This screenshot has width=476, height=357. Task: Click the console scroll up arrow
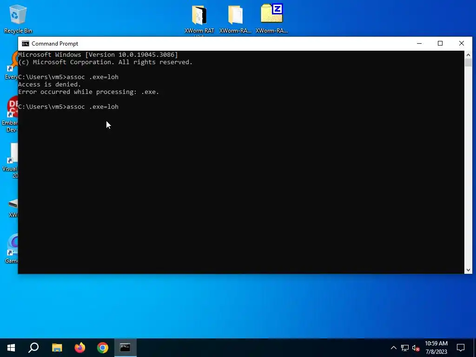tap(468, 55)
